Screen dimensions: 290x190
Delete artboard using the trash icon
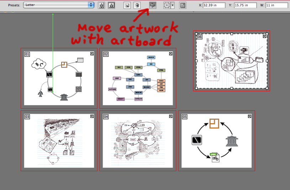(137, 5)
